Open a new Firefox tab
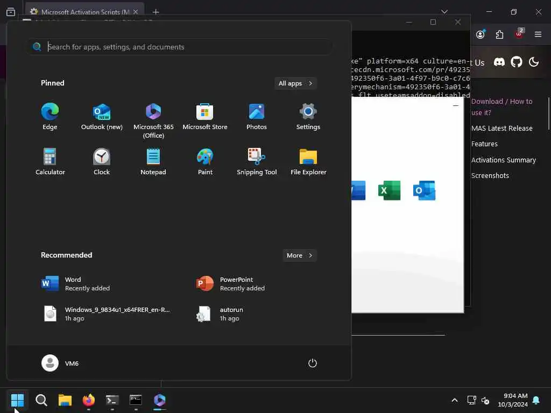Screen dimensions: 551x413 [156, 12]
